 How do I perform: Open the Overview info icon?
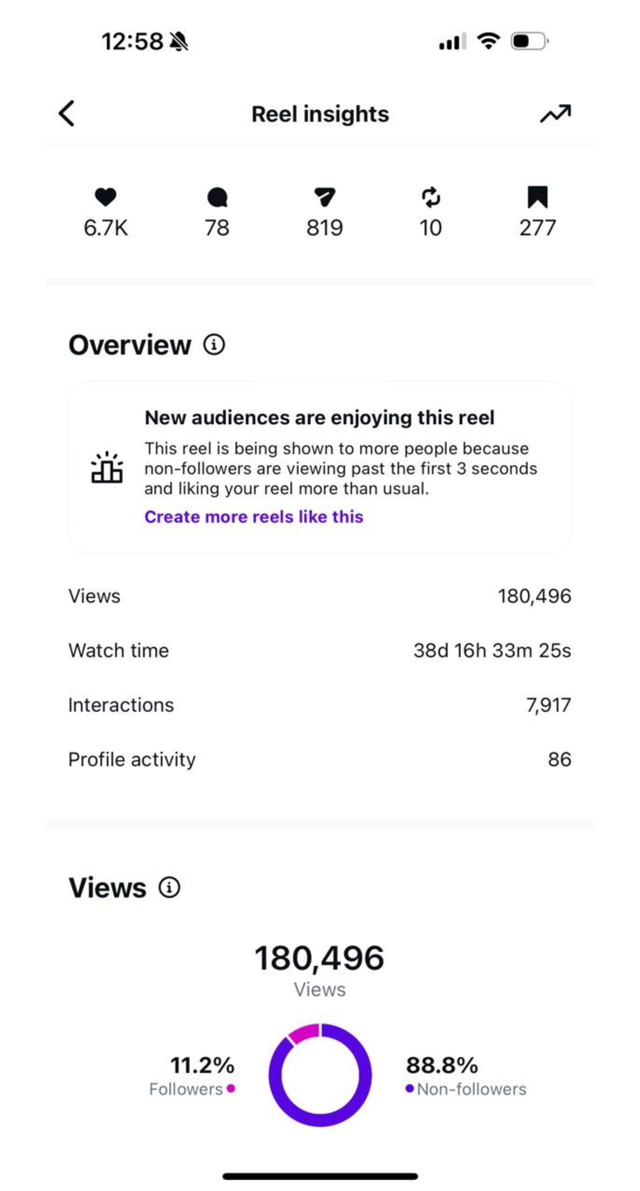214,344
